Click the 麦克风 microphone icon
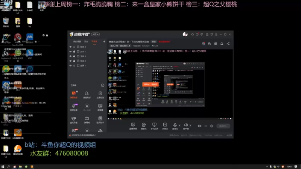 [x=175, y=125]
